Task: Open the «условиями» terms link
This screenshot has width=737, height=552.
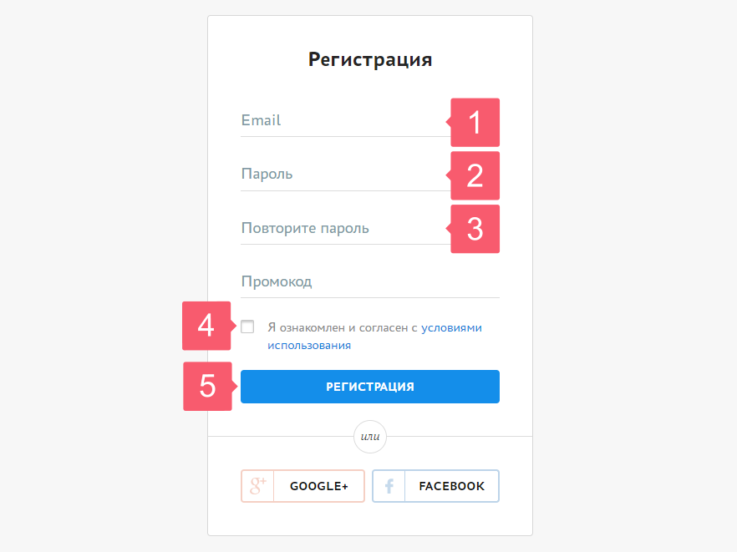Action: [451, 328]
